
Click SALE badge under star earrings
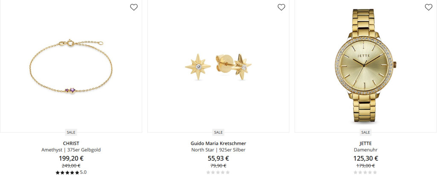point(218,132)
